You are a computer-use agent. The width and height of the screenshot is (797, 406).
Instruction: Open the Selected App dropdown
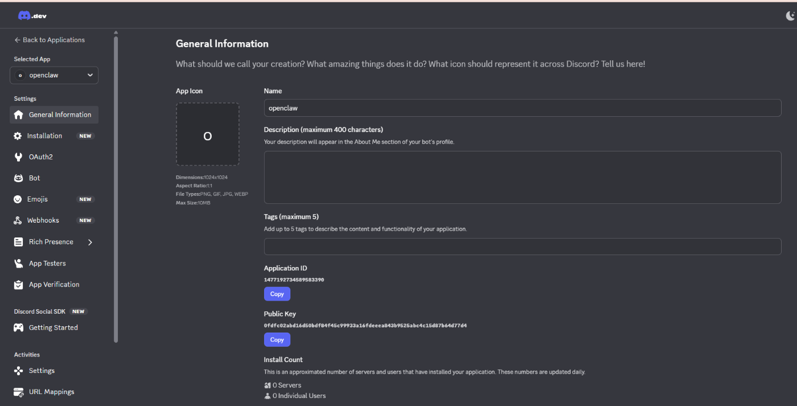click(x=54, y=75)
